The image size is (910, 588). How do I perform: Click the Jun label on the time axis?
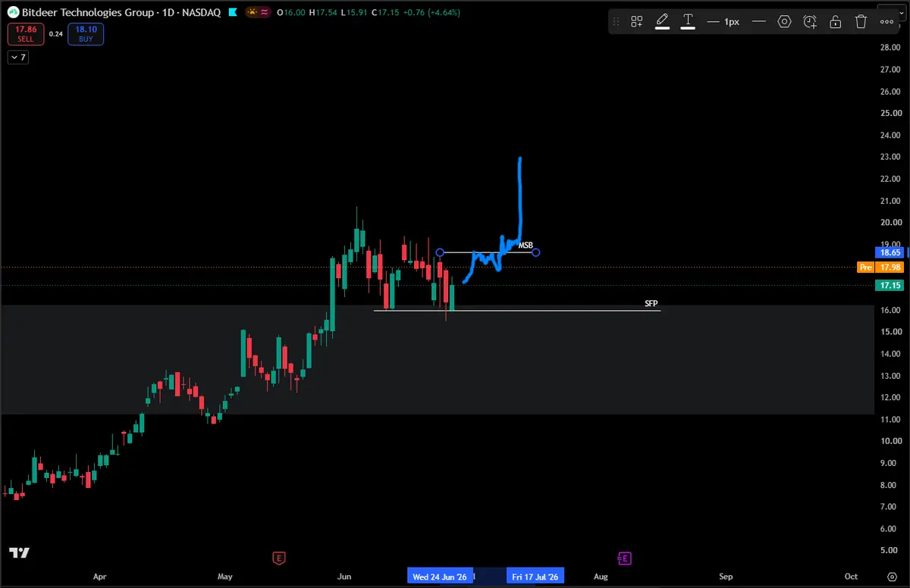coord(345,577)
